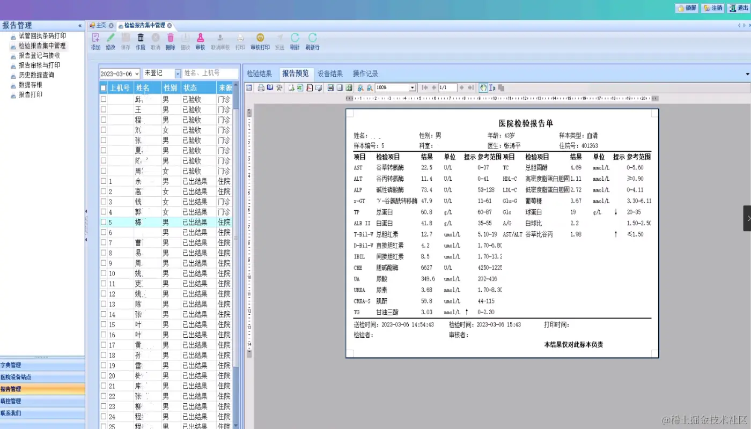751x429 pixels.
Task: Collapse the 报告管理 sidebar with double chevron
Action: 80,25
